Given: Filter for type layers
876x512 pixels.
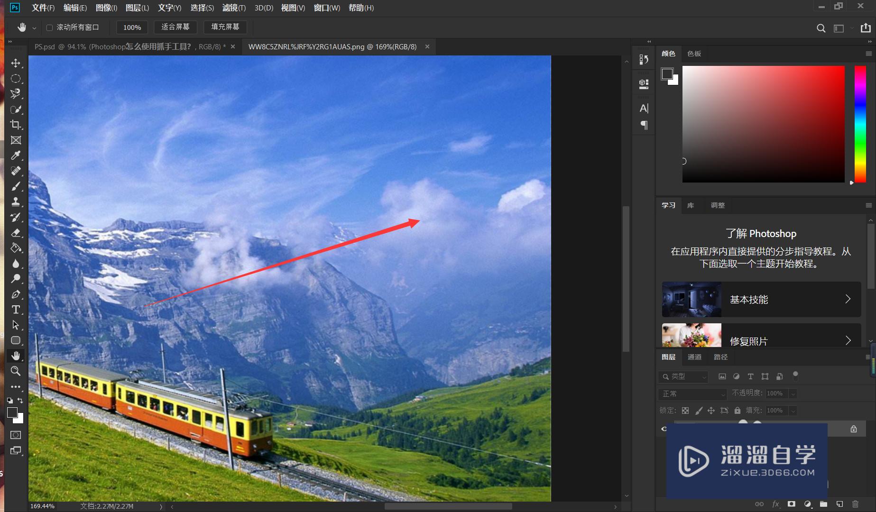Looking at the screenshot, I should coord(750,376).
